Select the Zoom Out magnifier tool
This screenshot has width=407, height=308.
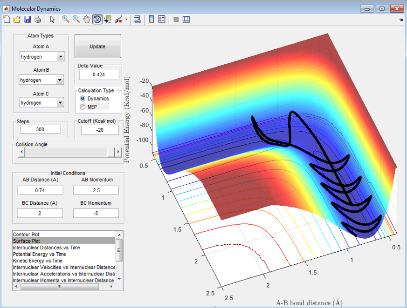point(76,20)
